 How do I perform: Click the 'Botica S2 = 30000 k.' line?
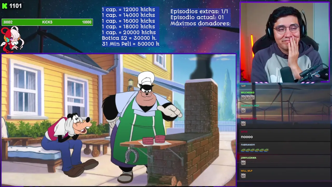[129, 38]
